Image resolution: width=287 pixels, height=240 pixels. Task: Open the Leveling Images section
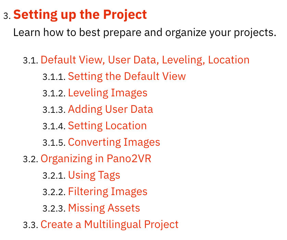pyautogui.click(x=108, y=93)
